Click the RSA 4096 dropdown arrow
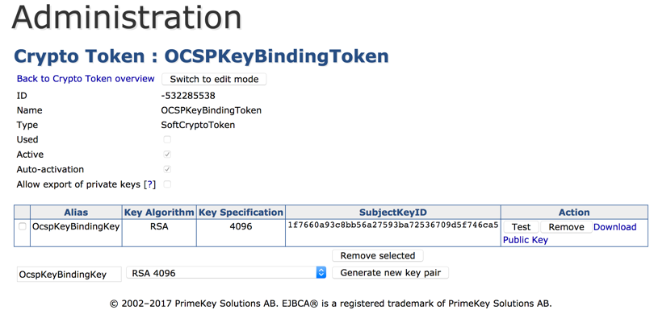 pos(321,273)
